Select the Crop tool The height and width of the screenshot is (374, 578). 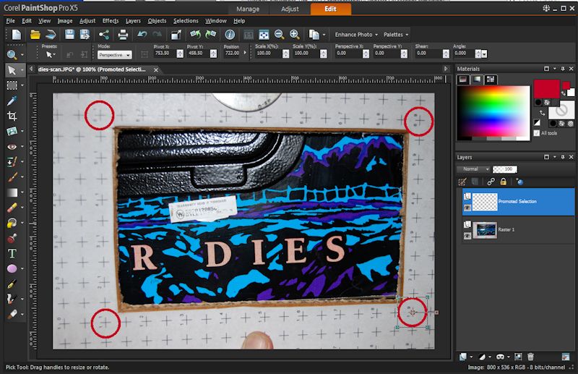pyautogui.click(x=12, y=116)
